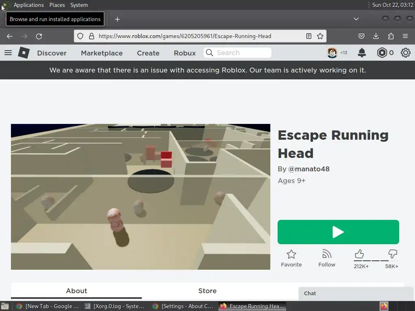Open the System menu
This screenshot has width=415, height=311.
click(x=79, y=5)
